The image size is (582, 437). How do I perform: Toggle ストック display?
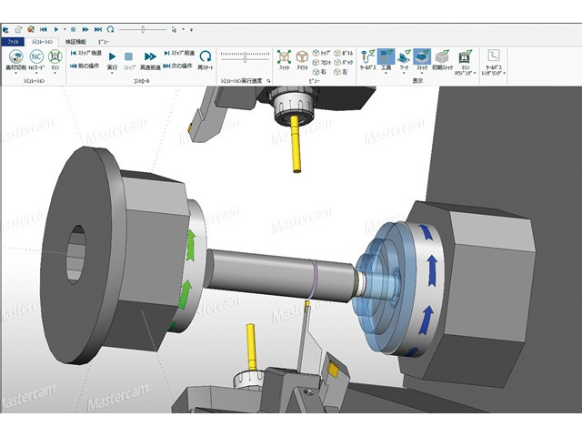click(x=422, y=58)
